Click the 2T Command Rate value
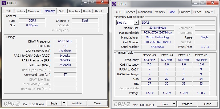This screenshot has width=220, height=109. [65, 74]
